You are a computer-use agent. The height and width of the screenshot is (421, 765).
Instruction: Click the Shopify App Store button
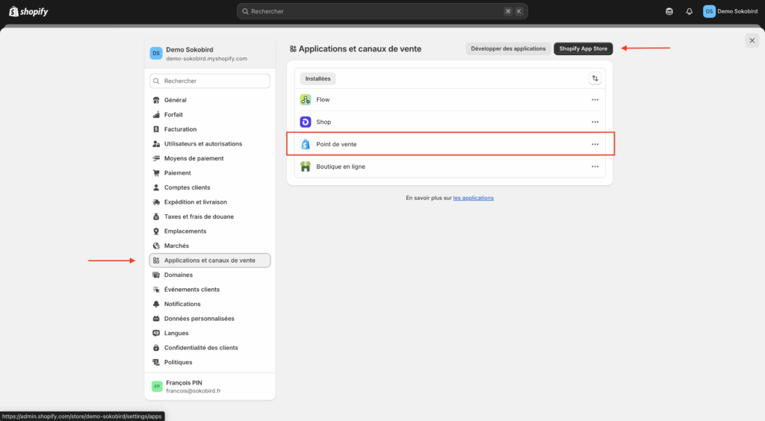(583, 49)
